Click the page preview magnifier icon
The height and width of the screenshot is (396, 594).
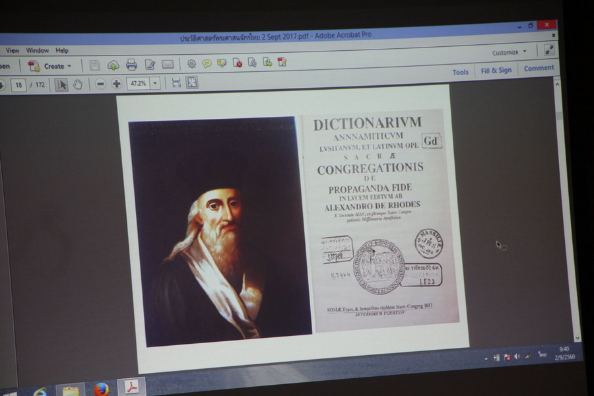click(x=252, y=62)
